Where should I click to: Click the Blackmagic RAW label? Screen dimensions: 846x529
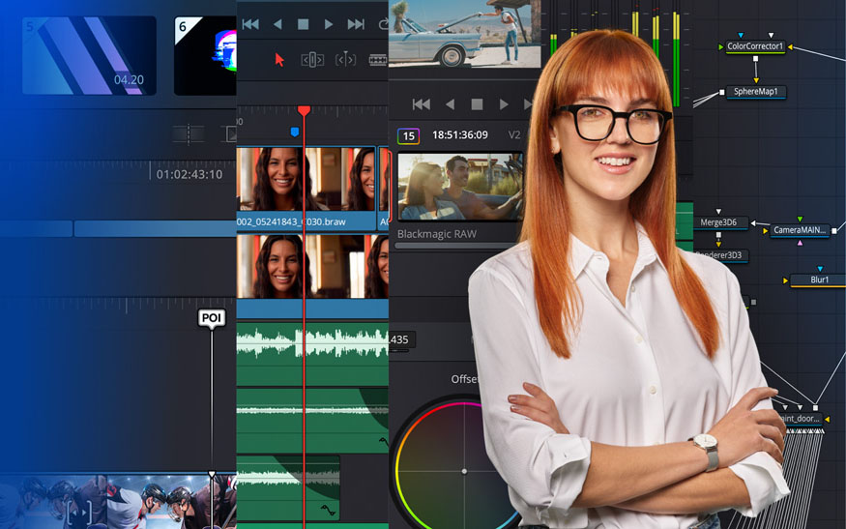[436, 234]
